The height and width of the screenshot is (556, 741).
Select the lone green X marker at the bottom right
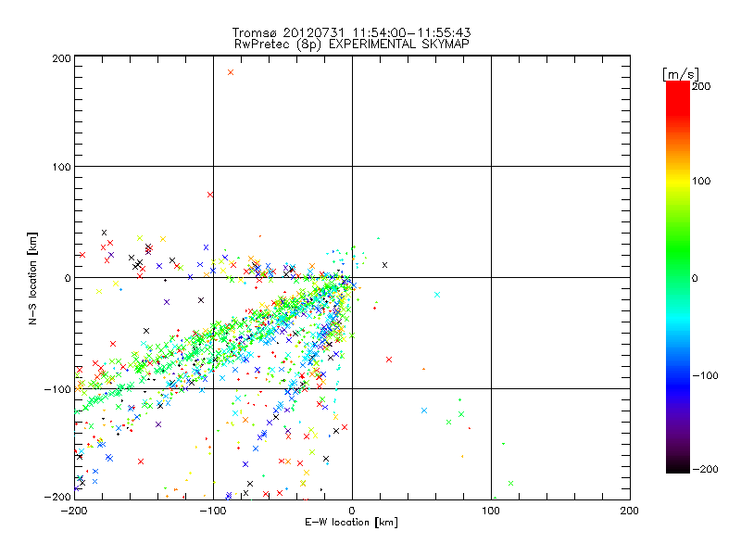click(510, 483)
